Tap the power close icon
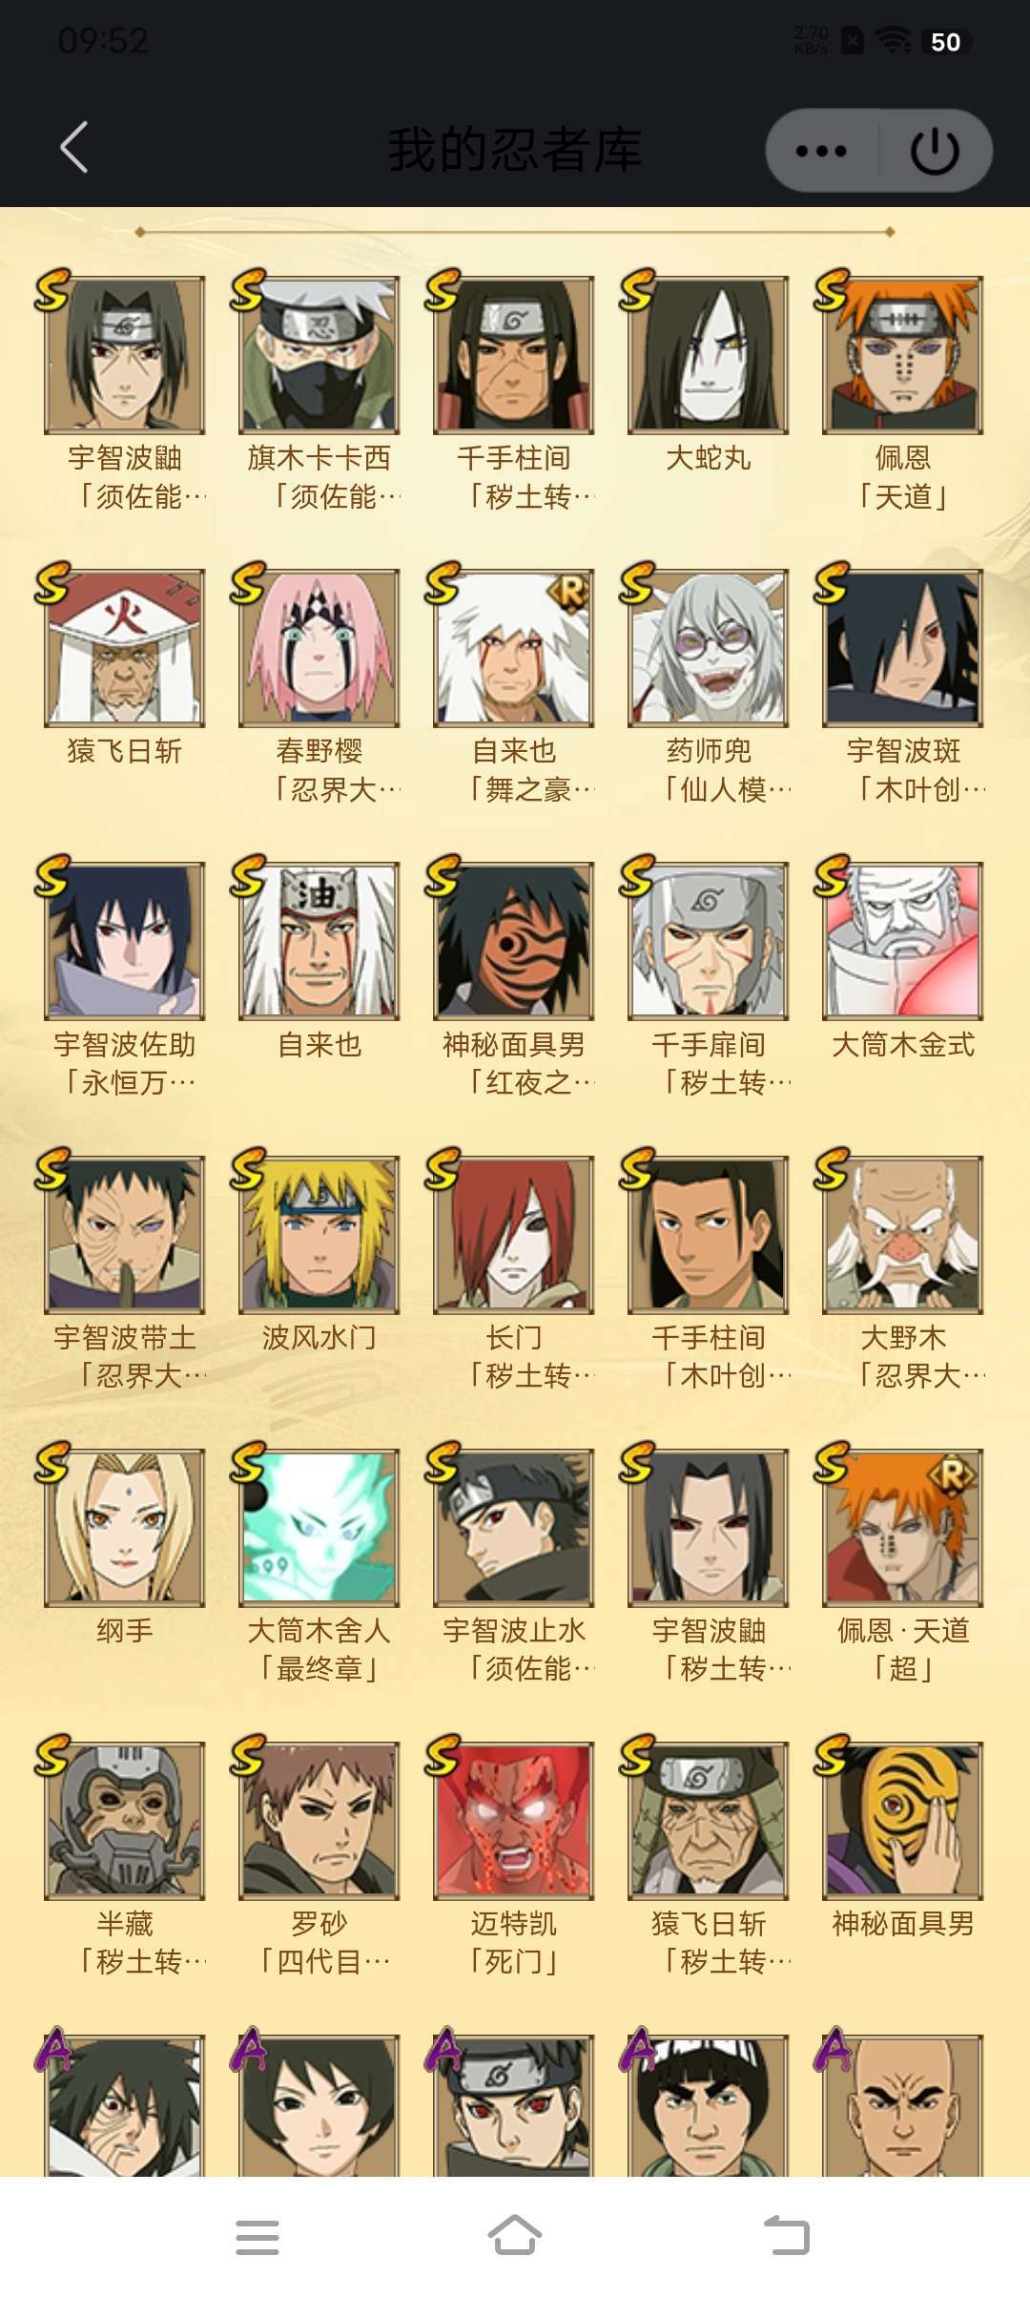The width and height of the screenshot is (1030, 2298). point(935,151)
